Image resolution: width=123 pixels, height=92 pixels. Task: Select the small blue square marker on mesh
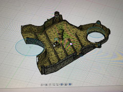tap(56, 39)
